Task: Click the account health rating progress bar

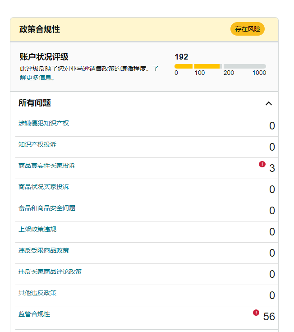Action: (x=220, y=66)
